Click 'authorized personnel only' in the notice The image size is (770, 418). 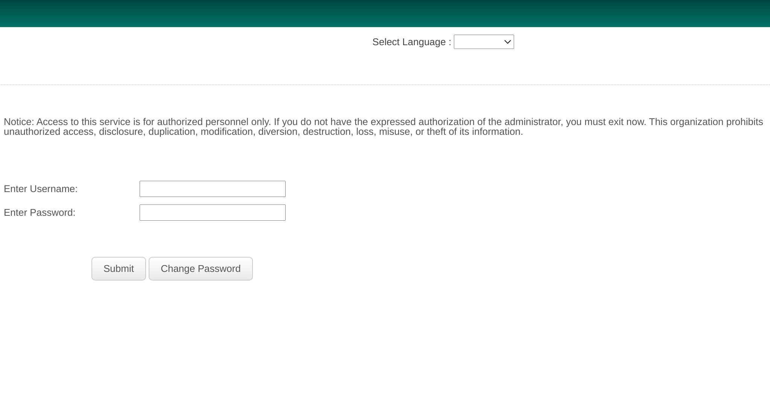coord(213,122)
